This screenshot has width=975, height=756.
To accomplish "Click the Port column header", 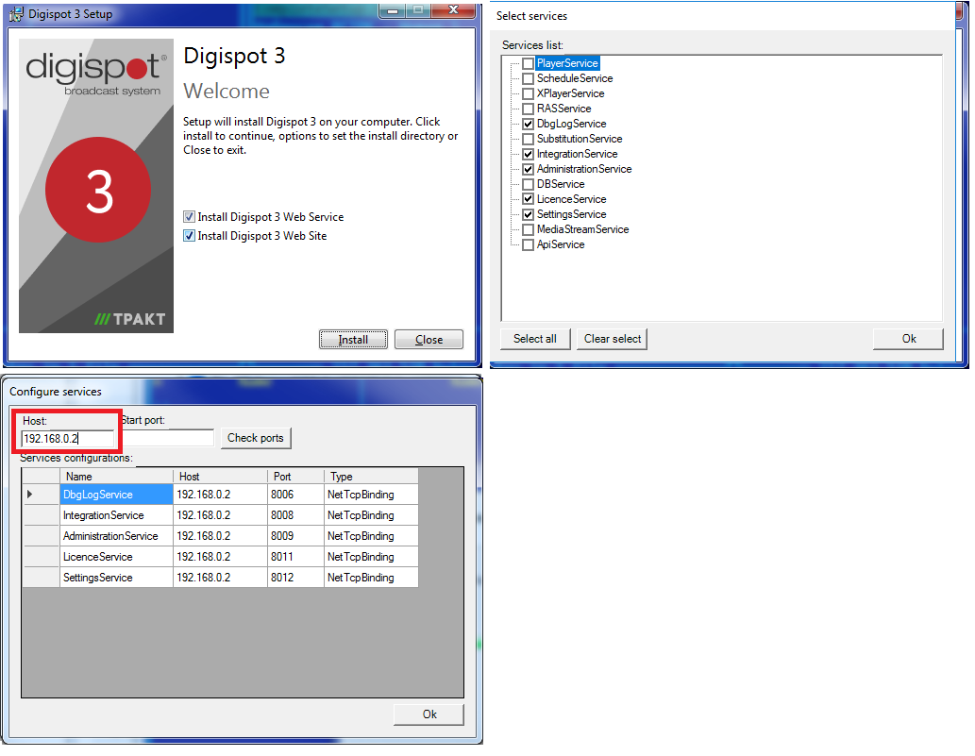I will click(295, 477).
